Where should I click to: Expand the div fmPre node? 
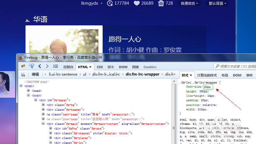pos(51,128)
